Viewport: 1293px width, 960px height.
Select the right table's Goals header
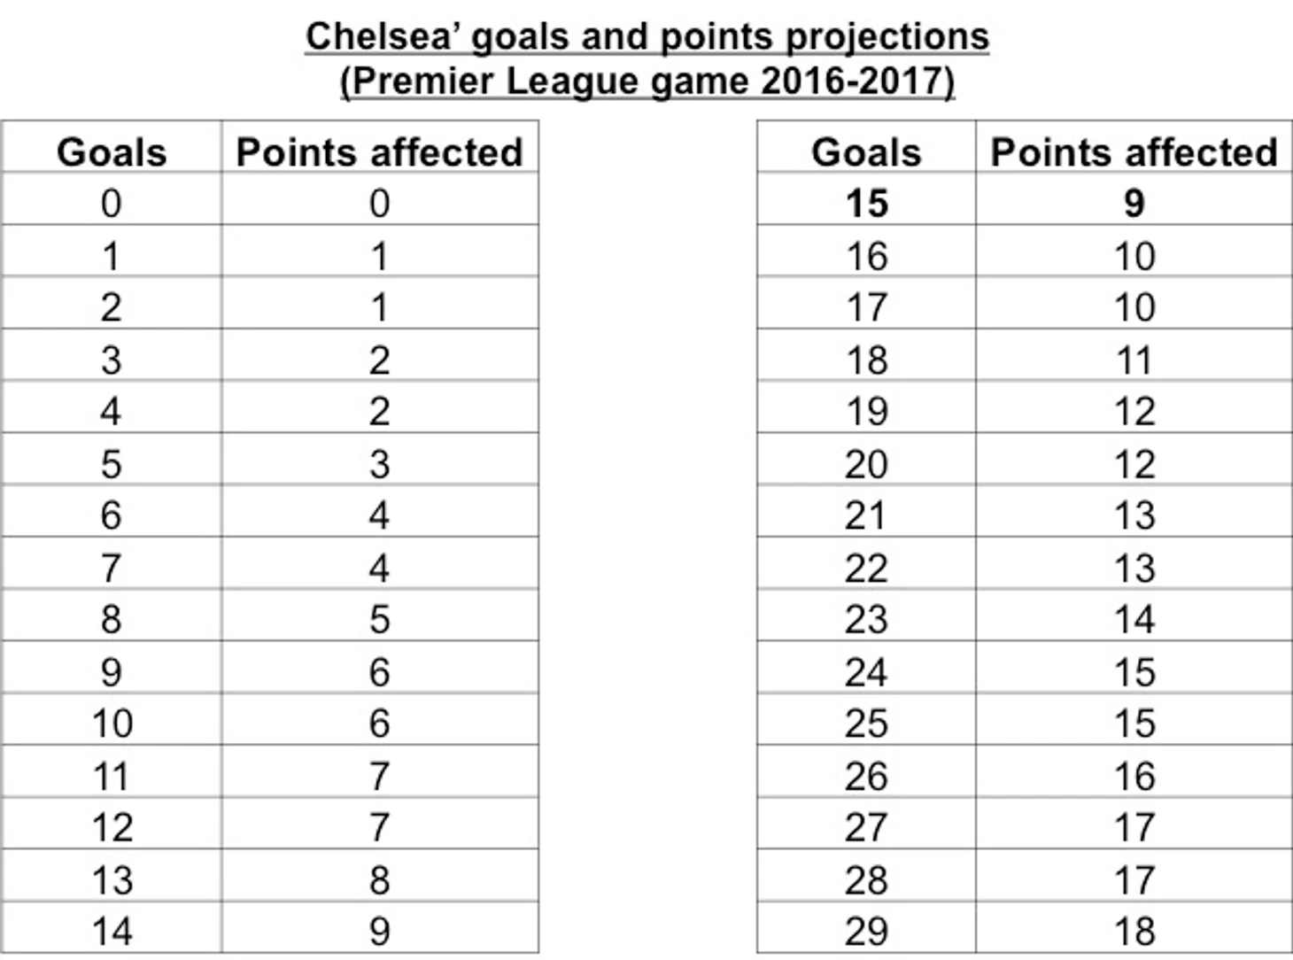click(866, 152)
